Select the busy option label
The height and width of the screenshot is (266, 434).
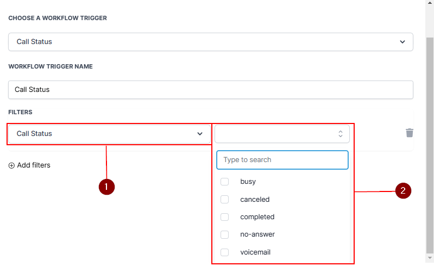(x=248, y=182)
